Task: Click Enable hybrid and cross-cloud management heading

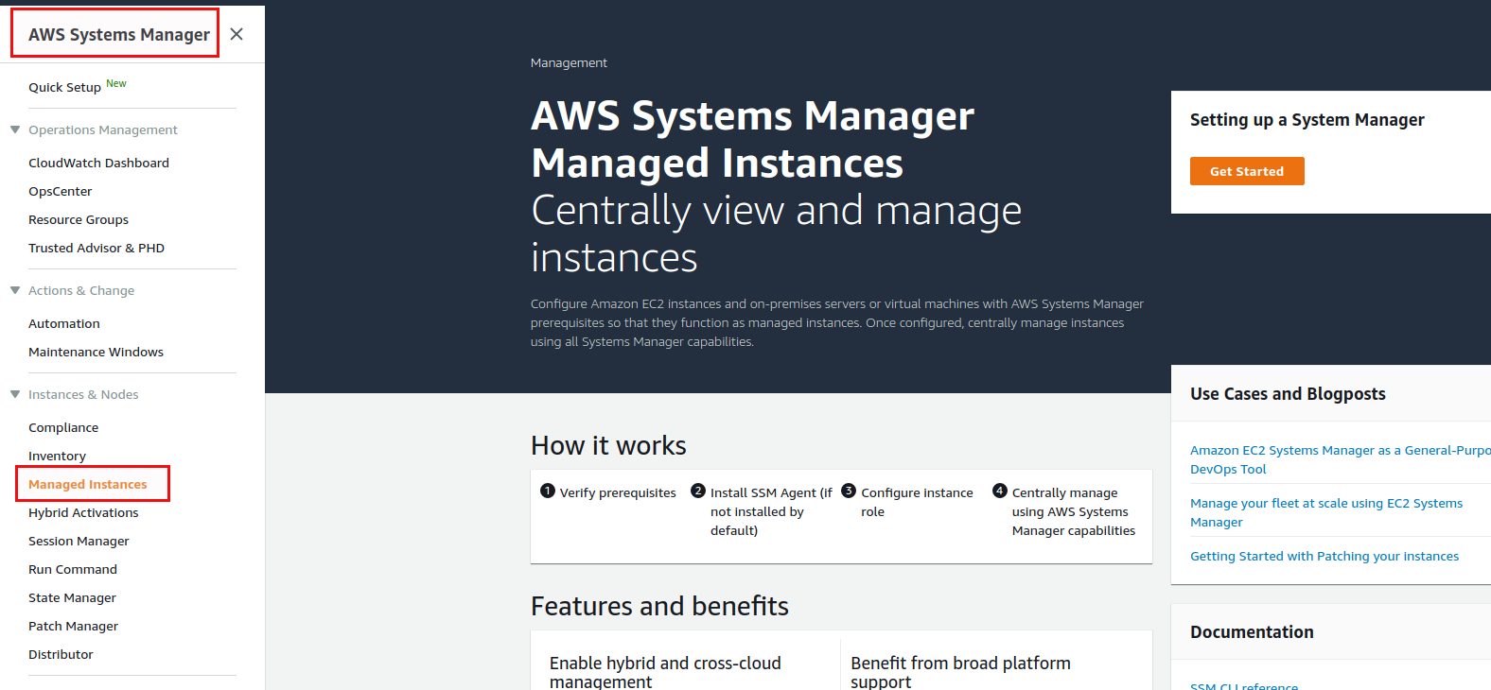Action: 665,671
